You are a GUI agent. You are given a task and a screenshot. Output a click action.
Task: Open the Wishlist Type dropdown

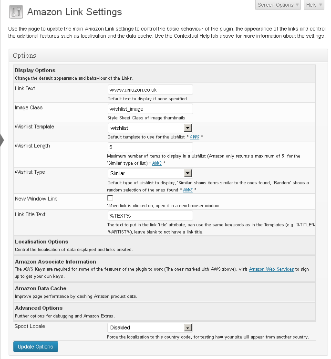coord(150,173)
